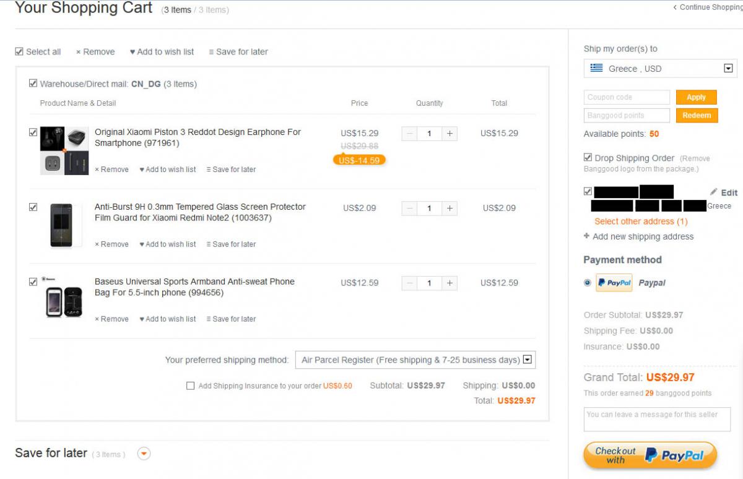Save Xiaomi Piston 3 earphone for later
Viewport: 743px width, 479px height.
click(231, 170)
